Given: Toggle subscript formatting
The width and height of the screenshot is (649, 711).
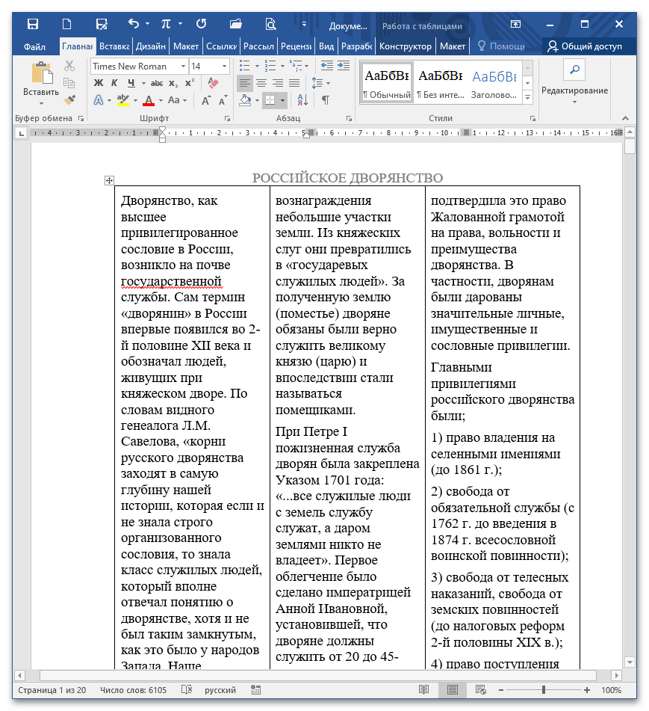Looking at the screenshot, I should tap(173, 83).
